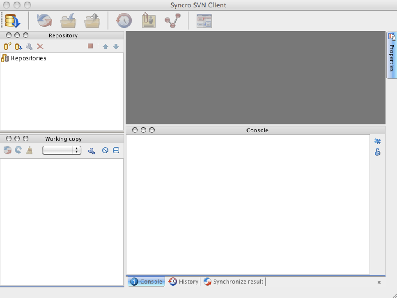The height and width of the screenshot is (298, 397).
Task: Click the Move up arrow in Repository panel
Action: (x=105, y=47)
